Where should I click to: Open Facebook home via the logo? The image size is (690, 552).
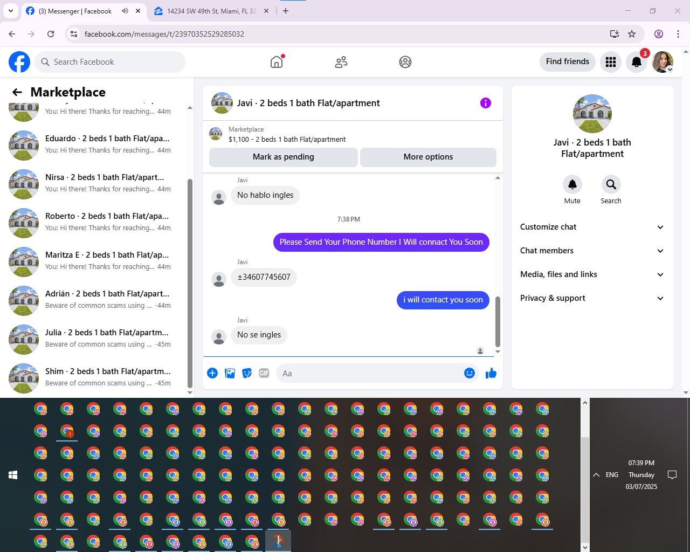(19, 62)
